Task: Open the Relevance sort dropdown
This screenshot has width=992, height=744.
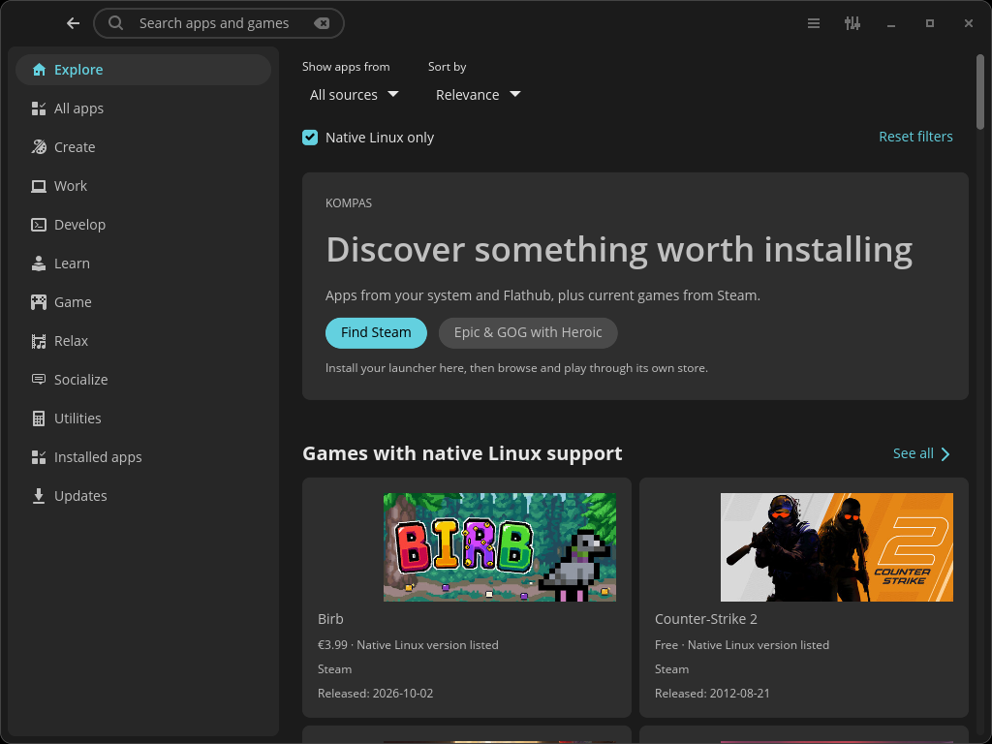Action: coord(478,95)
